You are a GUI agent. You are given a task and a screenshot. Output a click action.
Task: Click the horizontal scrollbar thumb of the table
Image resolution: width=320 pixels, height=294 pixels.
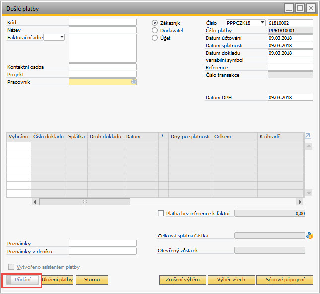(x=85, y=202)
